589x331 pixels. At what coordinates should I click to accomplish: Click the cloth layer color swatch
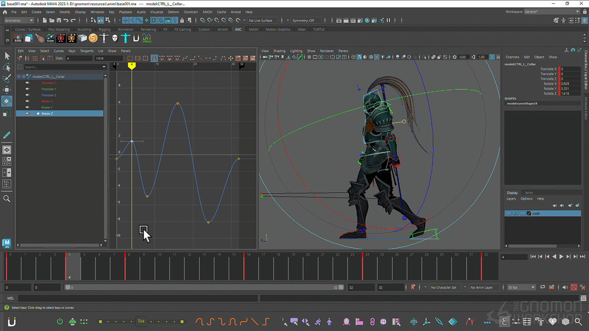529,213
